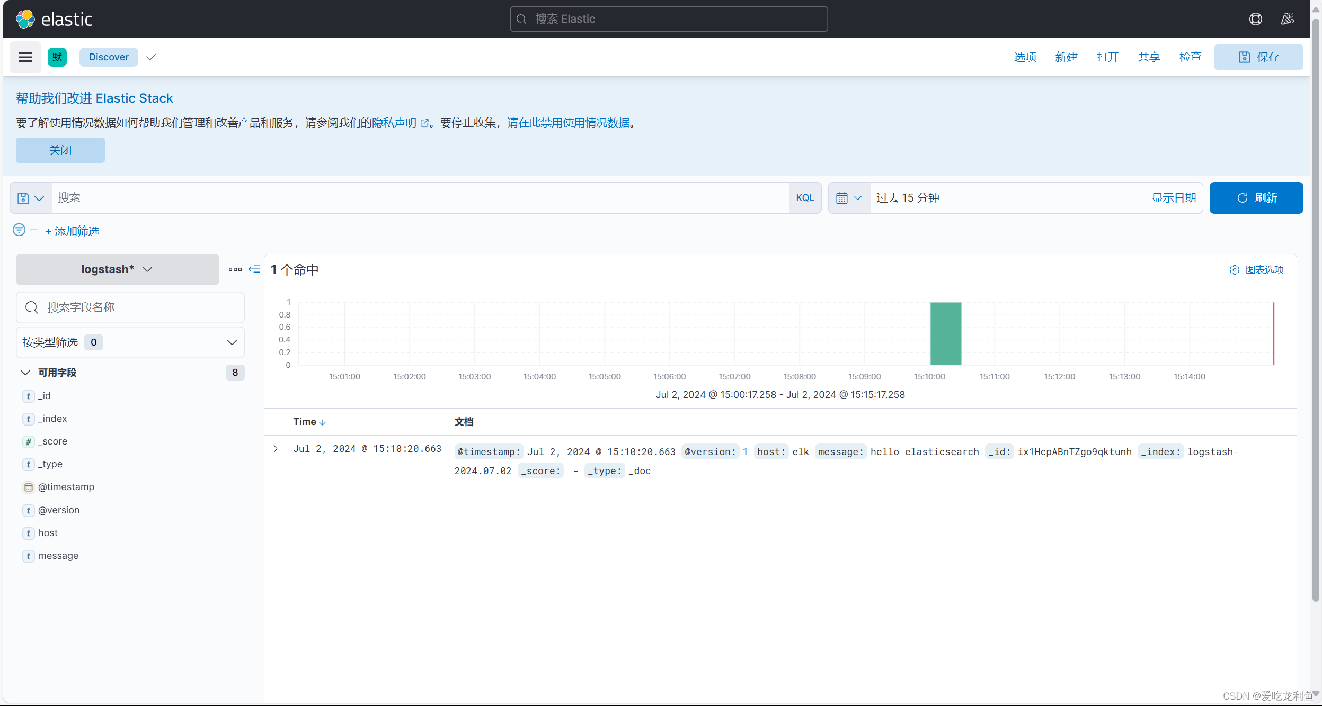Open the calendar quick date menu
The height and width of the screenshot is (706, 1322).
(x=849, y=198)
